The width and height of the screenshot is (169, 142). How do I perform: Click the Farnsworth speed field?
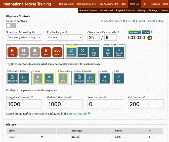coord(110,38)
